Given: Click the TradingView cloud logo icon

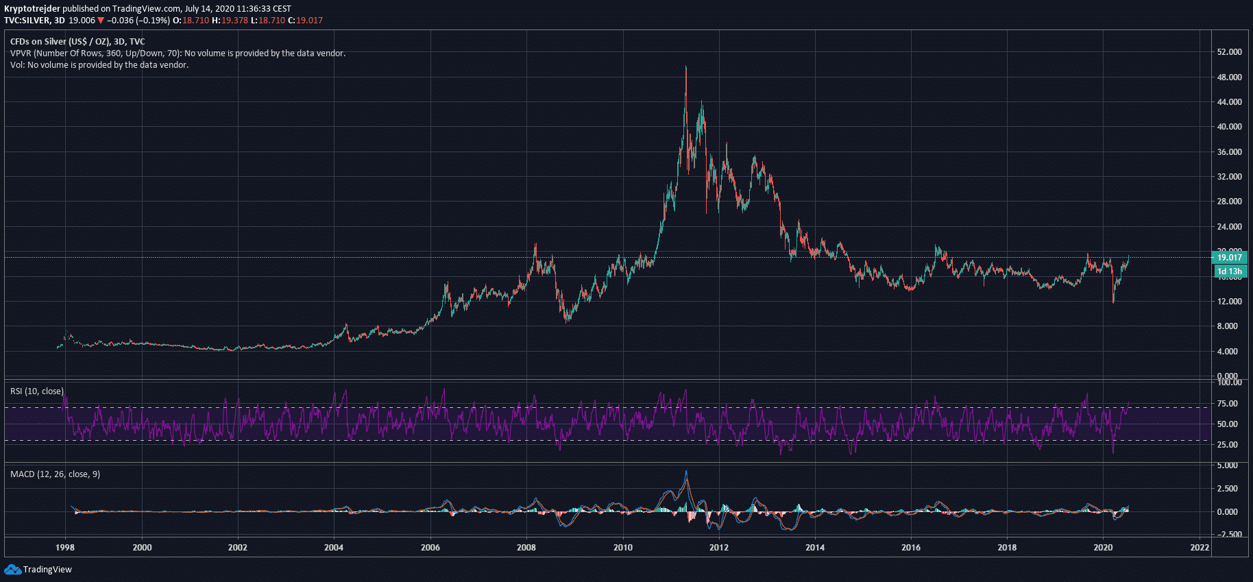Looking at the screenshot, I should point(12,569).
